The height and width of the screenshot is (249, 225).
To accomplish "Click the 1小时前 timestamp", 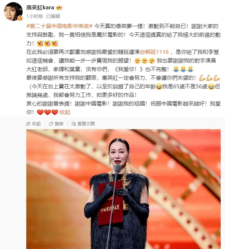I will (35, 16).
